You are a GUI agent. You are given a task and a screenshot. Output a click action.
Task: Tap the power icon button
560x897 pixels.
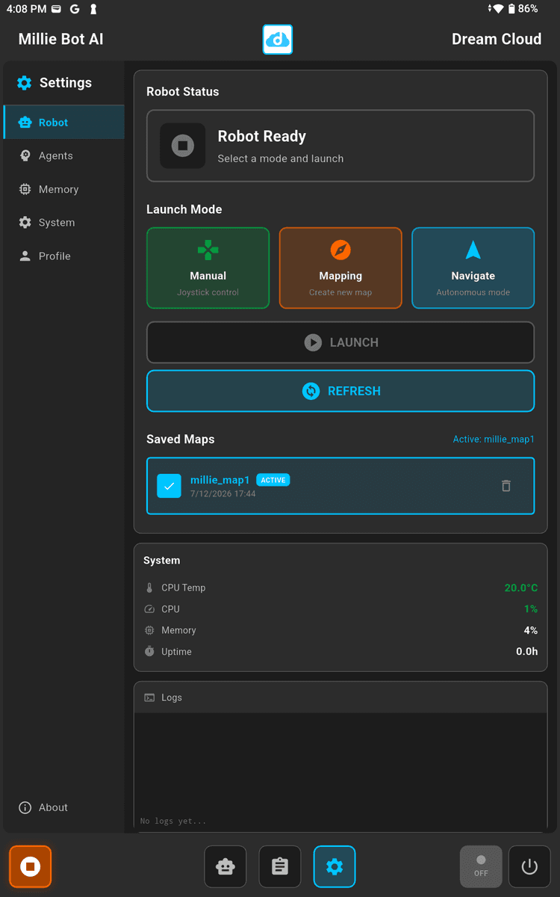coord(529,866)
